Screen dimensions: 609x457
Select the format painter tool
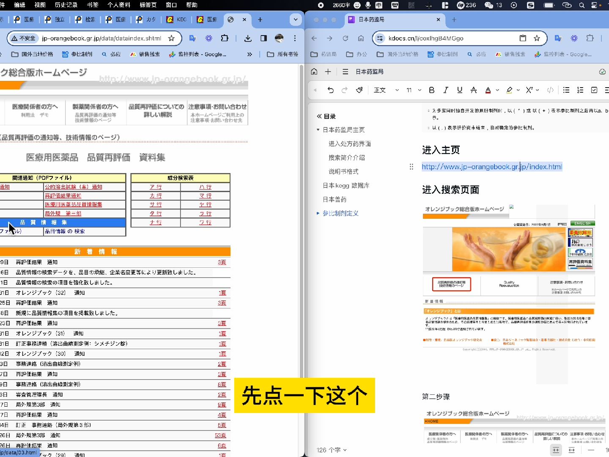point(359,90)
